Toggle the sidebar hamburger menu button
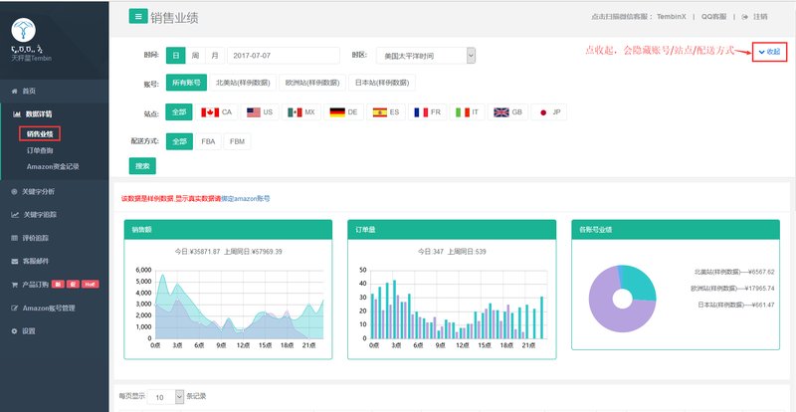The width and height of the screenshot is (796, 412). [138, 16]
